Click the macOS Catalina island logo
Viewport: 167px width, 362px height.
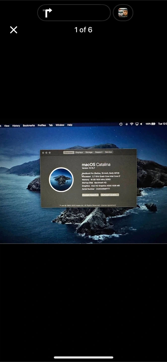[x=61, y=179]
